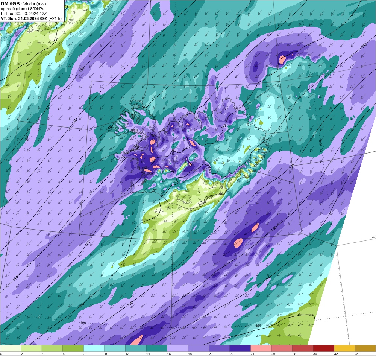Pick the pink swatch between 24 and 26
Screen dimensions: 376x356
pyautogui.click(x=261, y=348)
